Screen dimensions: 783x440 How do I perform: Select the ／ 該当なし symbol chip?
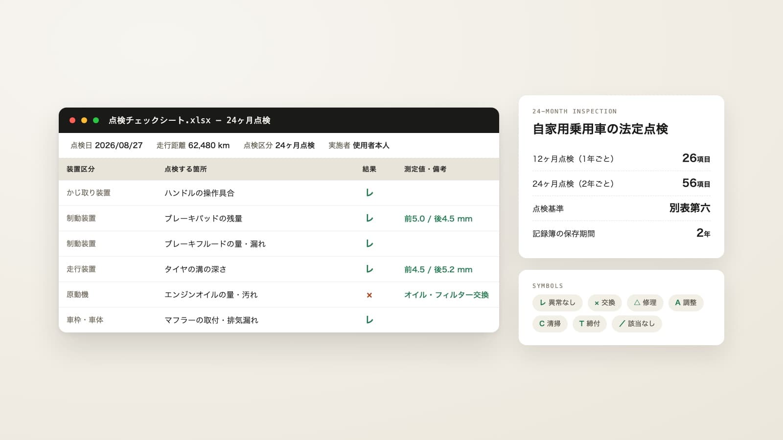[x=637, y=324]
